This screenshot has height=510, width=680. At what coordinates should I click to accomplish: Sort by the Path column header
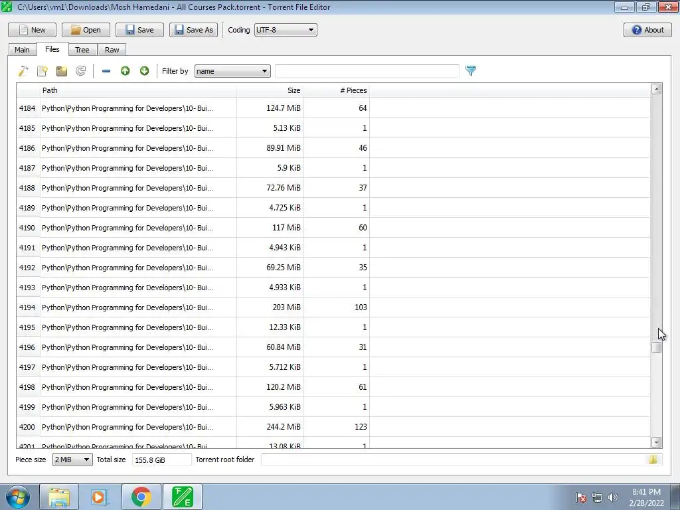[x=138, y=90]
